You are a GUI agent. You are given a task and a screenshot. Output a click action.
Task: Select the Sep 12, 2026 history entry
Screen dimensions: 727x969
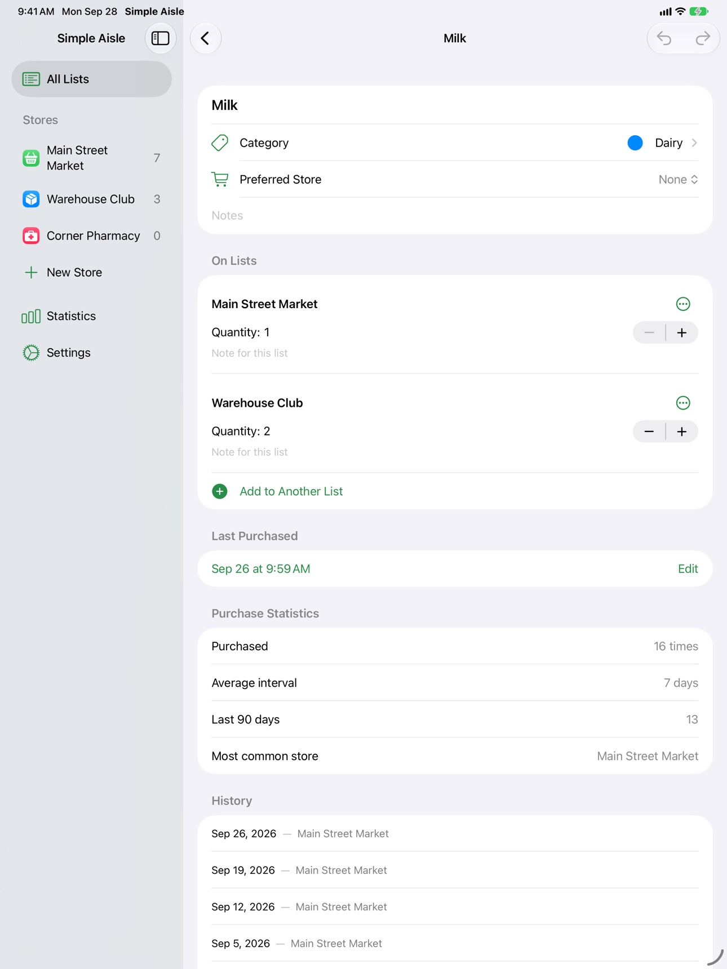click(x=455, y=907)
